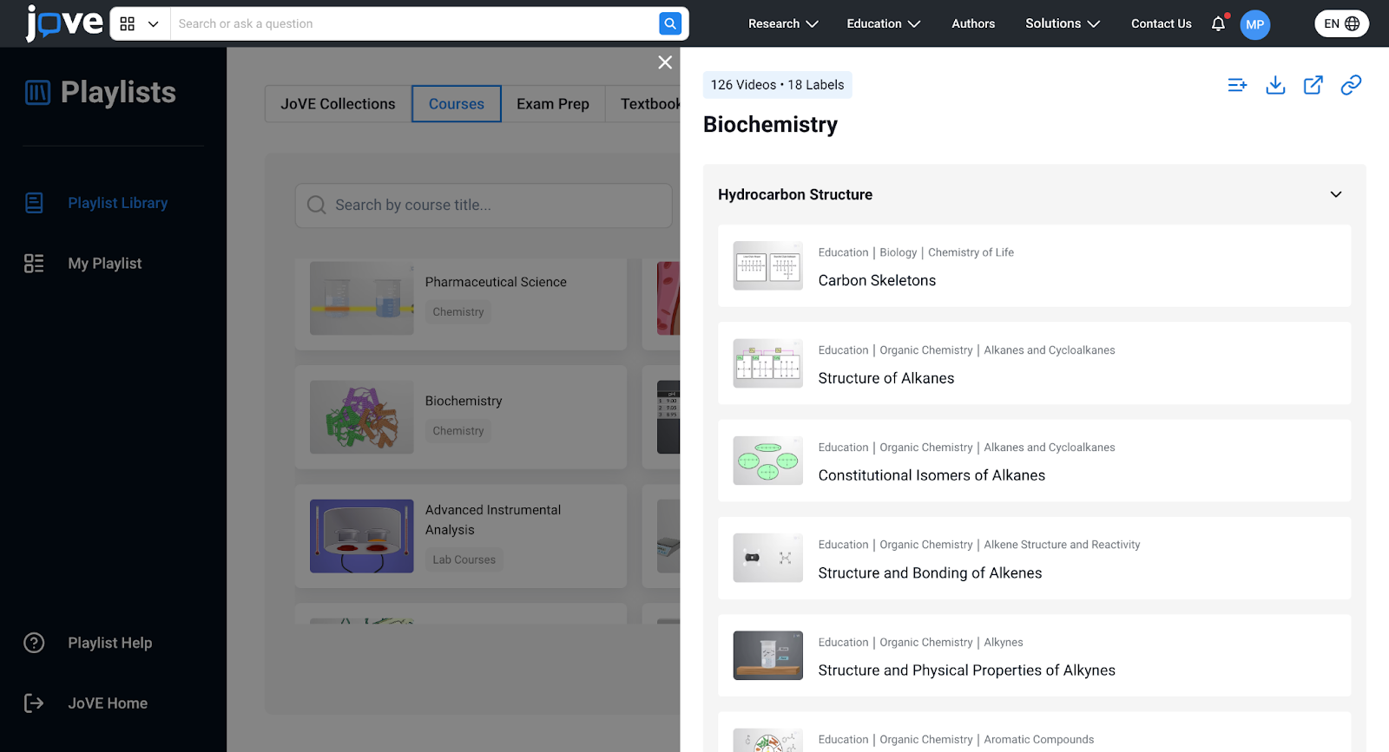This screenshot has height=752, width=1389.
Task: Click Chemistry tag under Pharmaceutical Science
Action: click(x=458, y=312)
